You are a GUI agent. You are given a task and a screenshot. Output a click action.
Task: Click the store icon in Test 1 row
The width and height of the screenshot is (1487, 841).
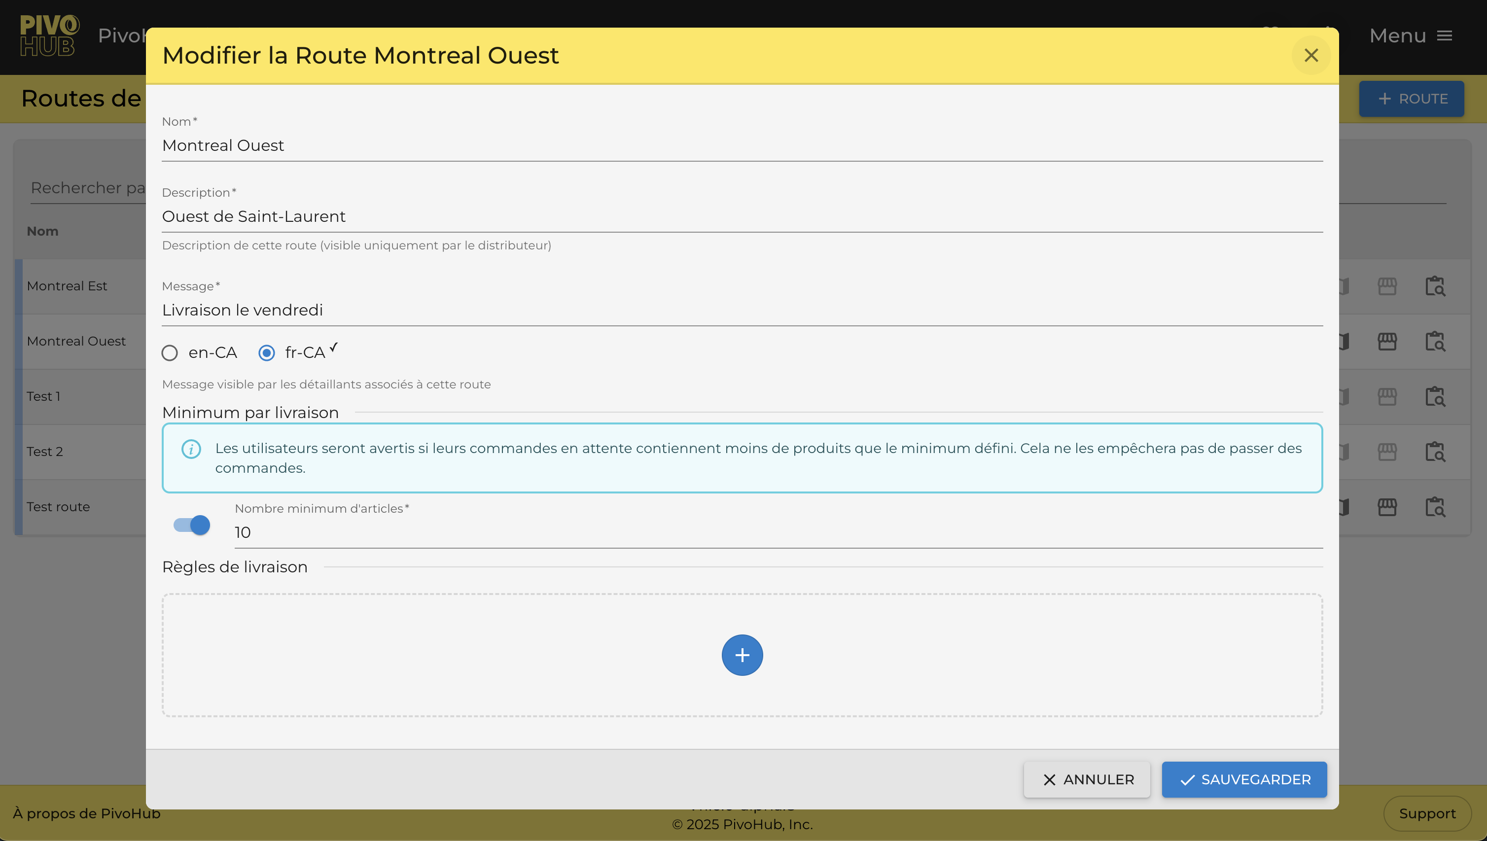pyautogui.click(x=1387, y=396)
